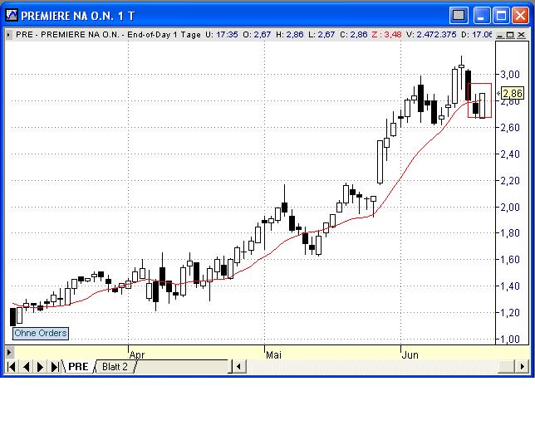Click the C: 2,86 close value
Viewport: 535px width, 425px height.
(354, 35)
